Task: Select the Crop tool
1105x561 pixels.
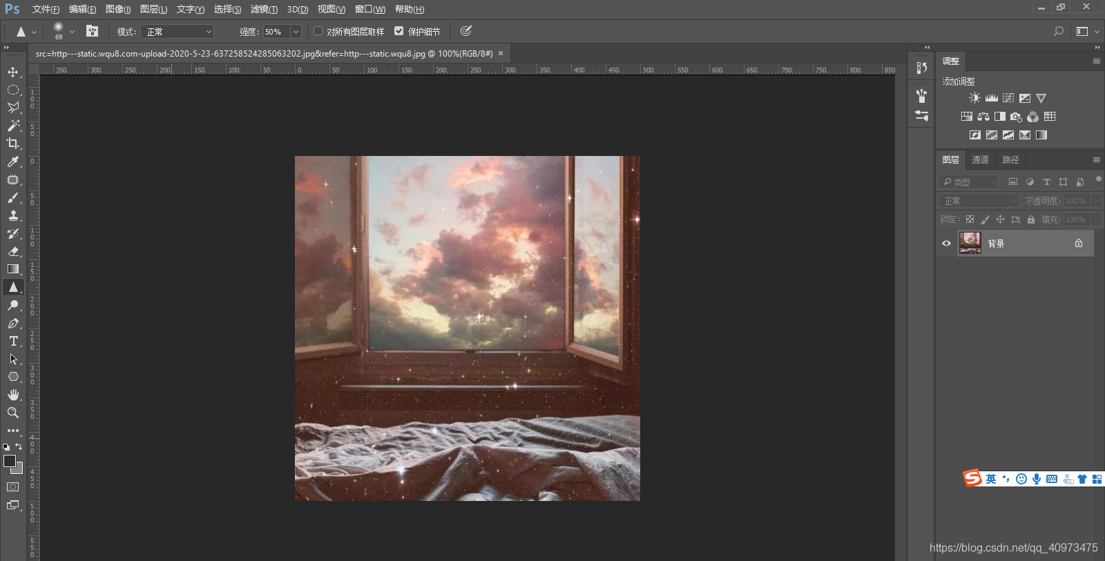Action: [x=13, y=144]
